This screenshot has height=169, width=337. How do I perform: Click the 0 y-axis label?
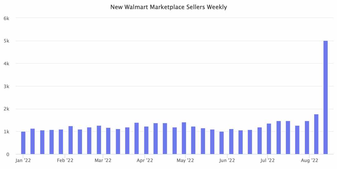[8, 154]
